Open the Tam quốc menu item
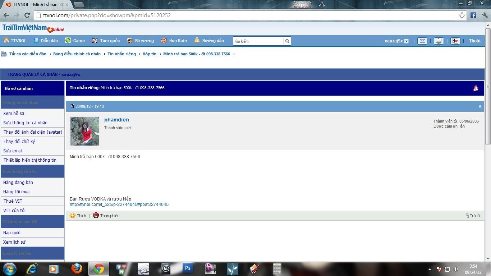The height and width of the screenshot is (276, 491). point(106,41)
